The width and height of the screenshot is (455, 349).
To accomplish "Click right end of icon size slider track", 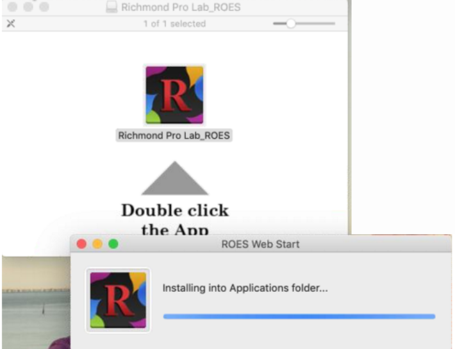I will [332, 24].
